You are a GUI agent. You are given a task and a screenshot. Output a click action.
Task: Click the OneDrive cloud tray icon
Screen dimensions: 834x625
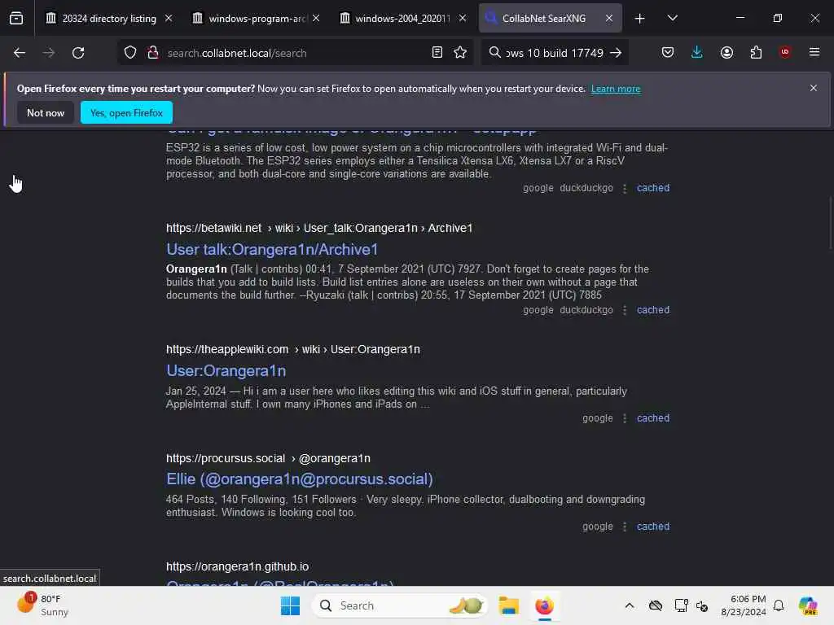point(656,605)
